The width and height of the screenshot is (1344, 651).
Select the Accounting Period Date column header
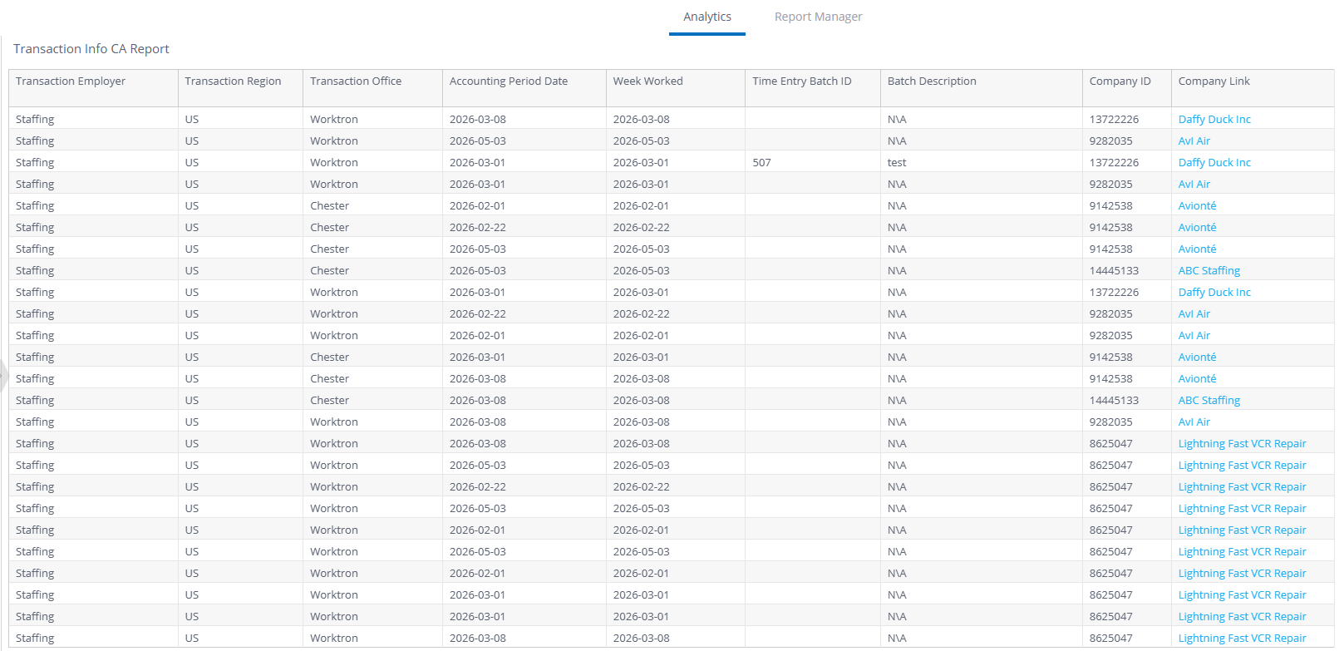524,87
